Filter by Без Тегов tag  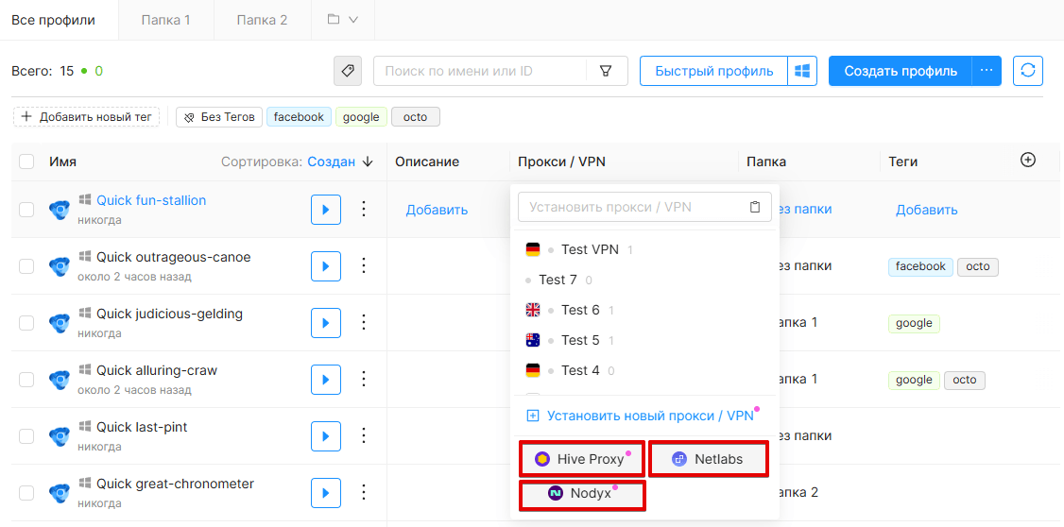[219, 117]
